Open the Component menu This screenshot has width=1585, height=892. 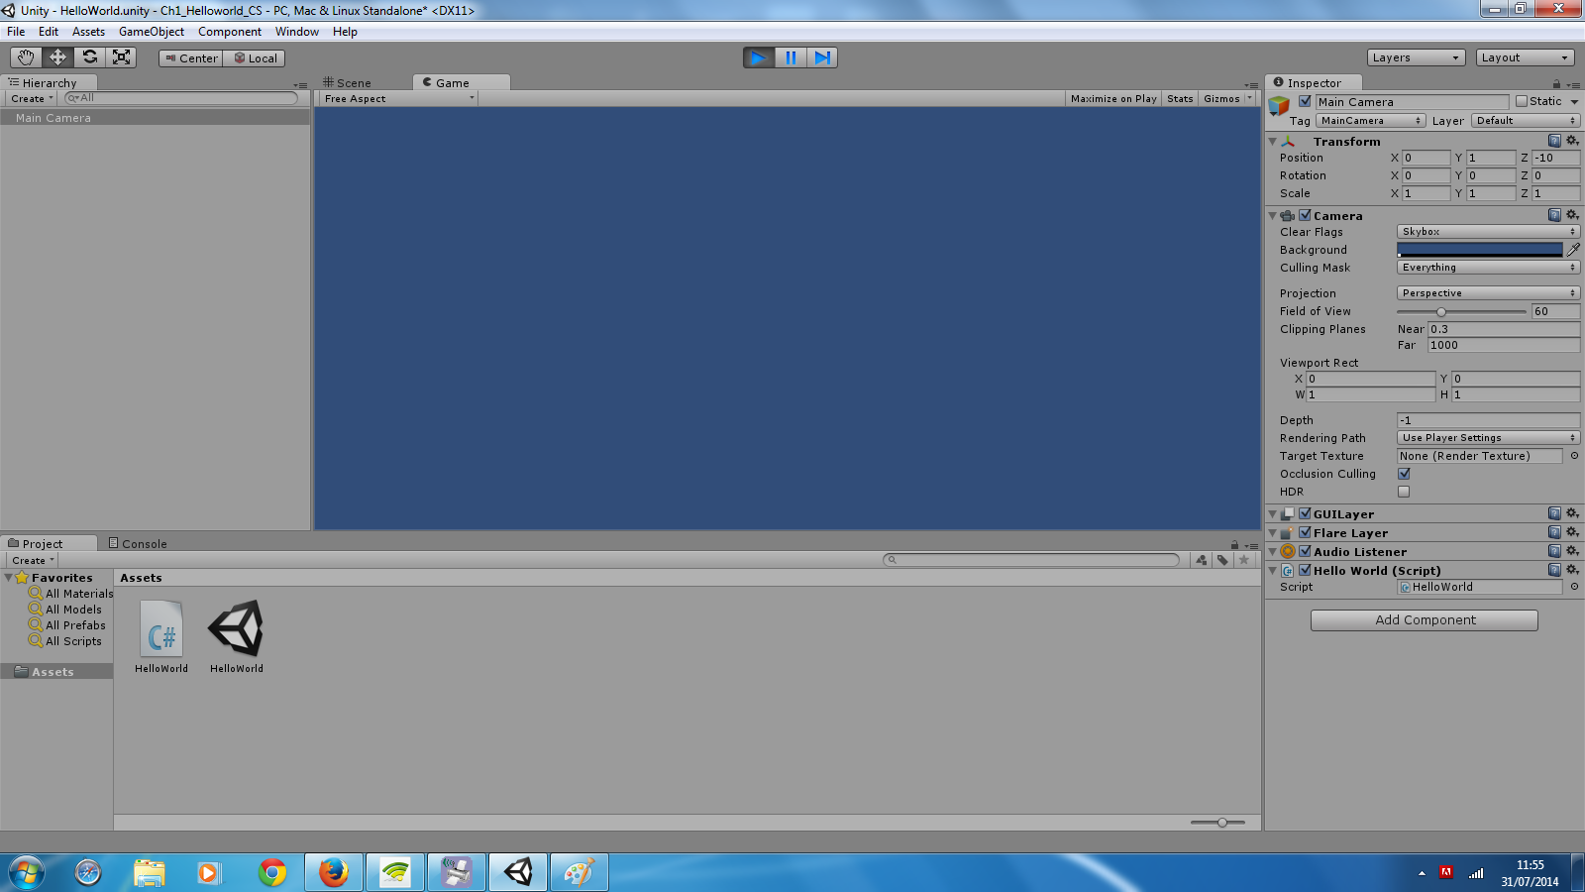[x=230, y=32]
